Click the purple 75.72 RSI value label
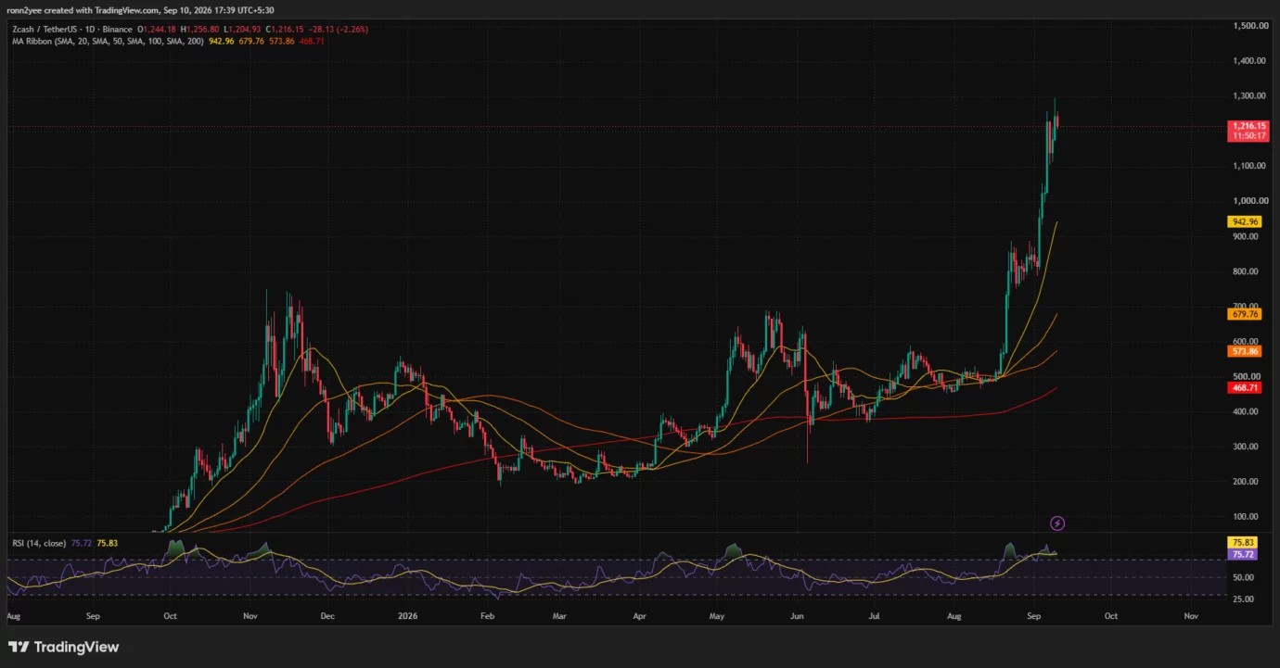The height and width of the screenshot is (668, 1280). coord(1244,554)
